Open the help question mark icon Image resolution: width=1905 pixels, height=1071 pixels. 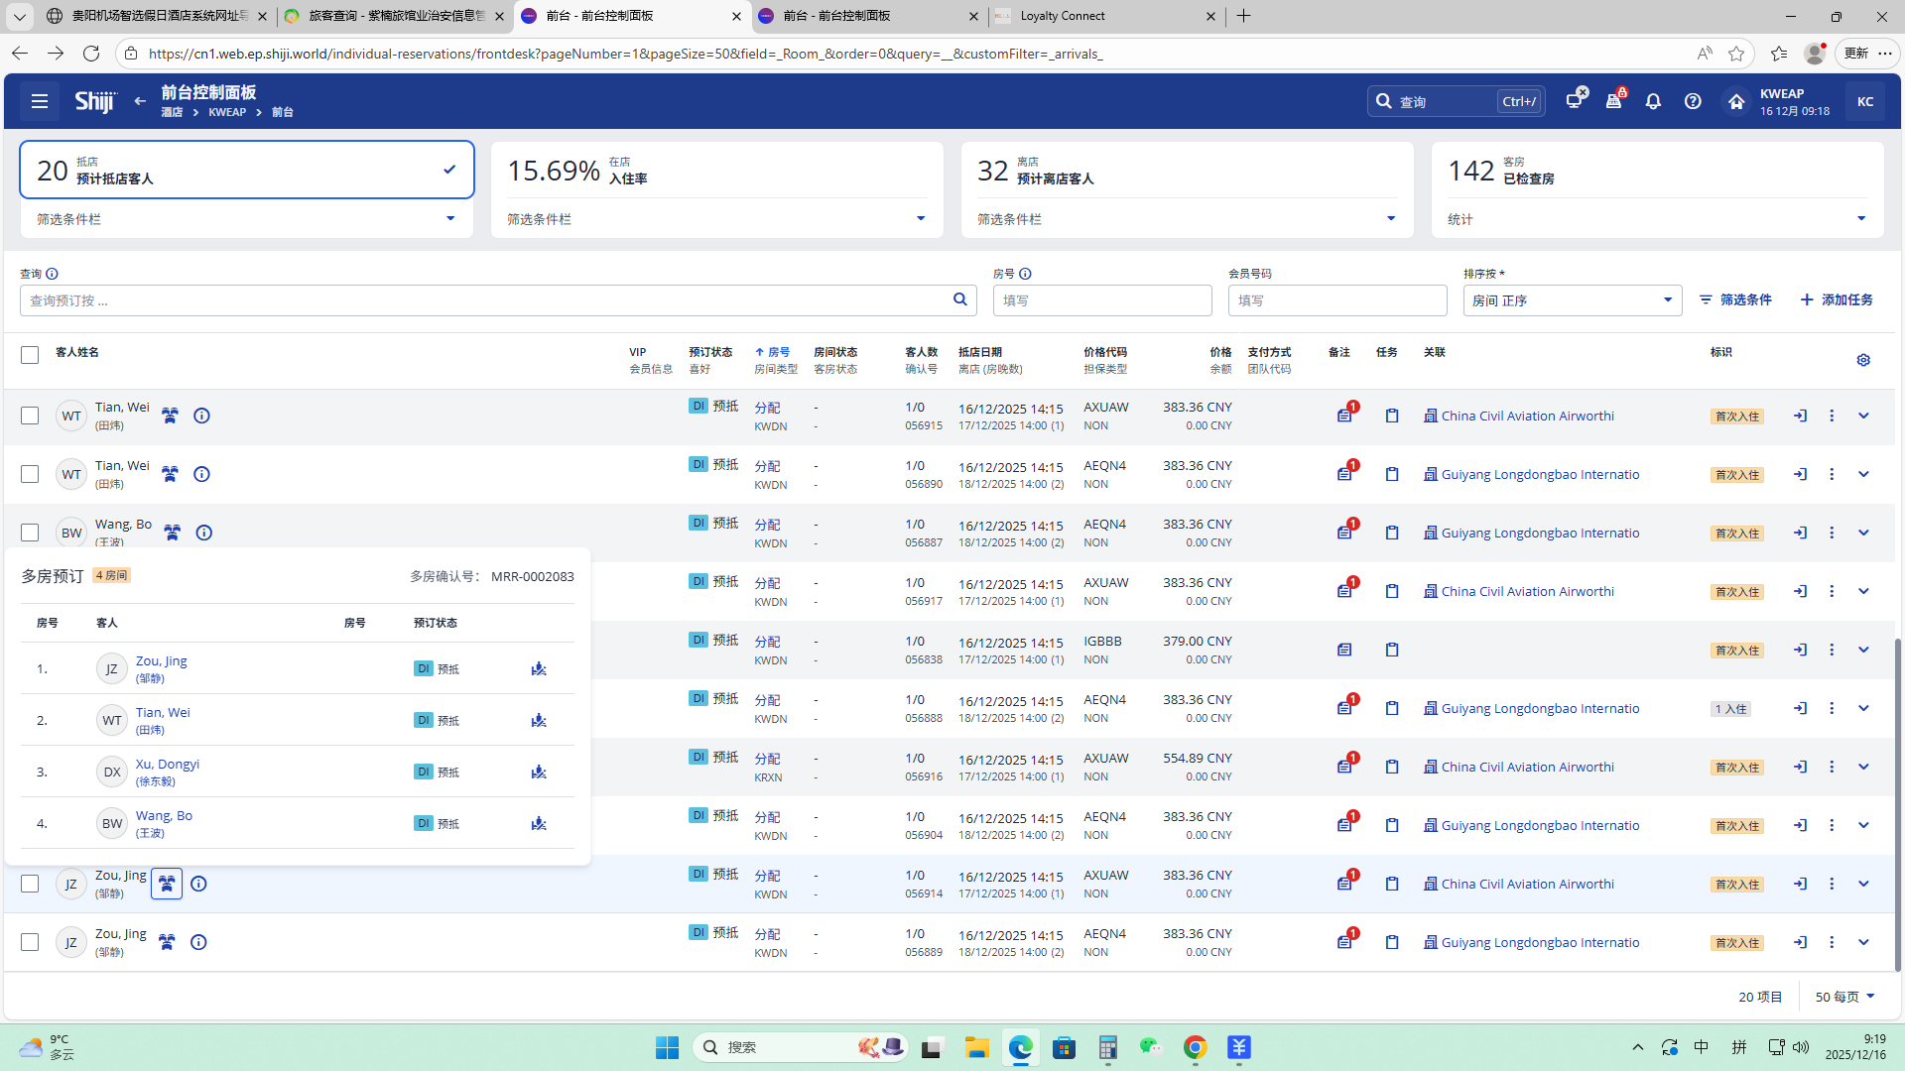point(1693,101)
